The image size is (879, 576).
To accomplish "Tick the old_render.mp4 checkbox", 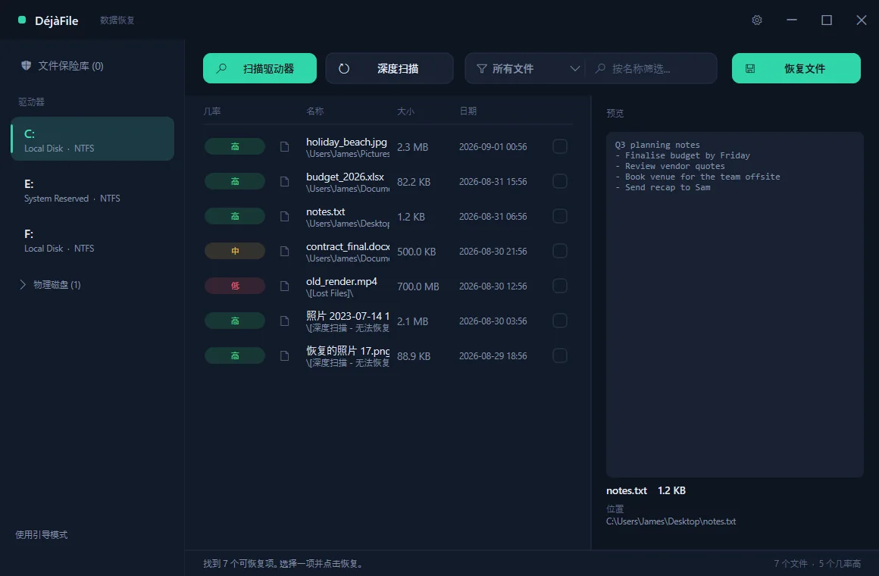I will [560, 286].
